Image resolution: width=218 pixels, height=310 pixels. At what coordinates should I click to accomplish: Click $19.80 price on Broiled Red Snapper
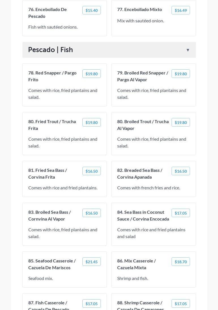(181, 74)
